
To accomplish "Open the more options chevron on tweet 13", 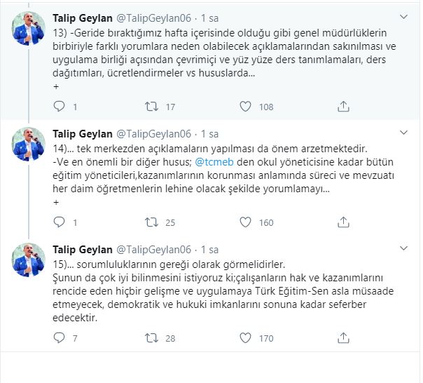I will [x=403, y=17].
